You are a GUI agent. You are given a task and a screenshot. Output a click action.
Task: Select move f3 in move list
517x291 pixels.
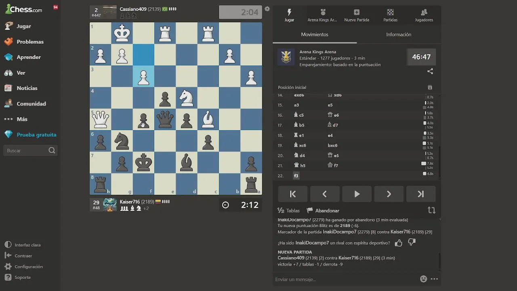coord(296,176)
